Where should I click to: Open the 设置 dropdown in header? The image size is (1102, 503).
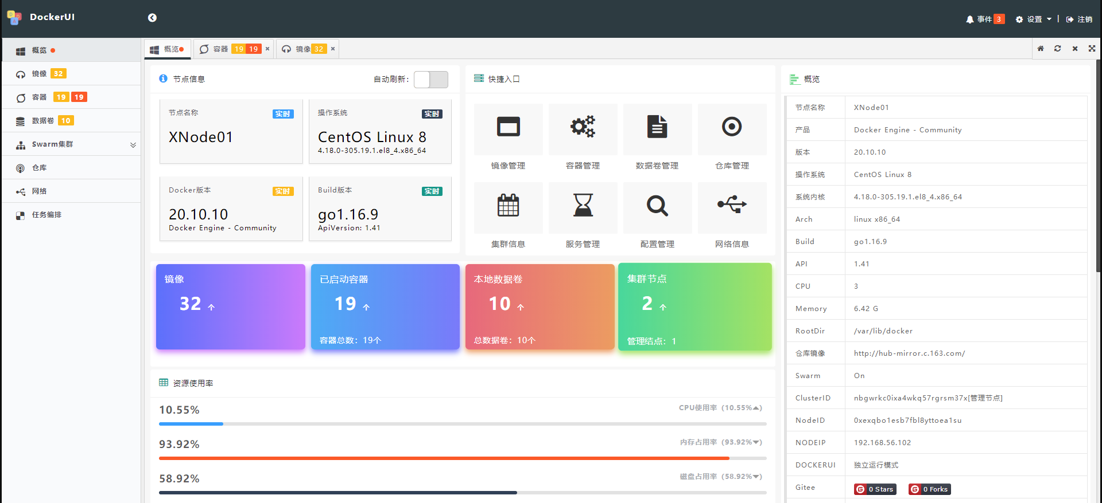(1034, 19)
